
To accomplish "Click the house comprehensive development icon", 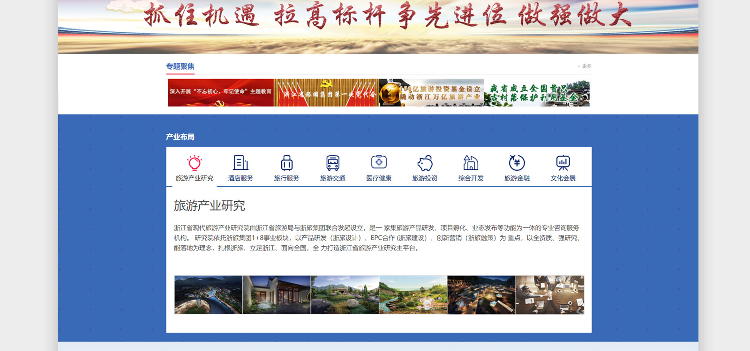I will pos(471,163).
